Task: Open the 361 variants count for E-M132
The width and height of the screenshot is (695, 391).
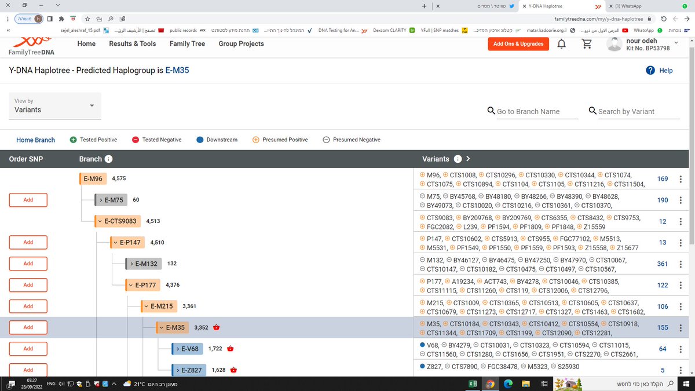Action: coord(663,264)
